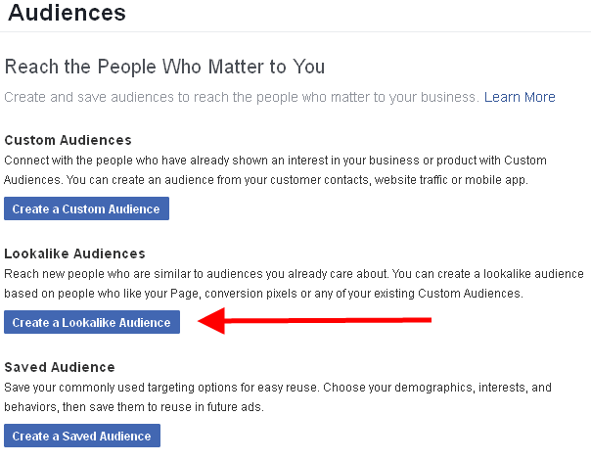This screenshot has width=591, height=461.
Task: Select the Create a Saved Audience button
Action: click(82, 436)
